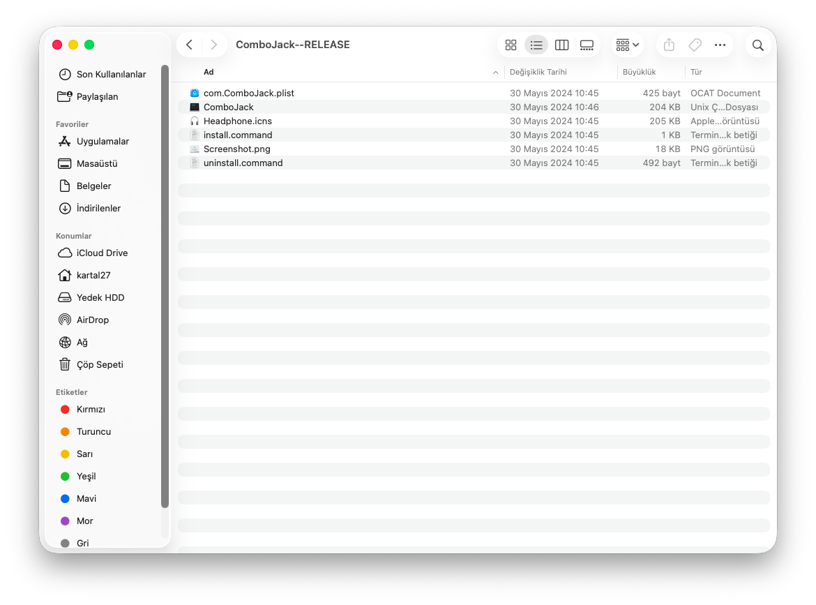The height and width of the screenshot is (605, 816).
Task: Select the install.command file
Action: (238, 135)
